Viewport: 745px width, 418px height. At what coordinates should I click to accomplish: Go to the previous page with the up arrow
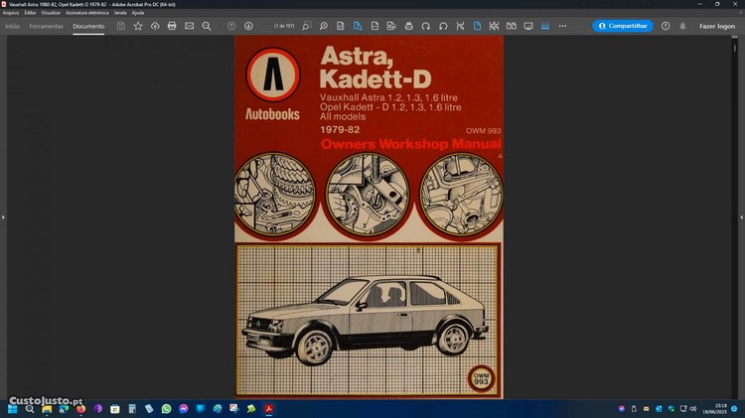tap(231, 26)
